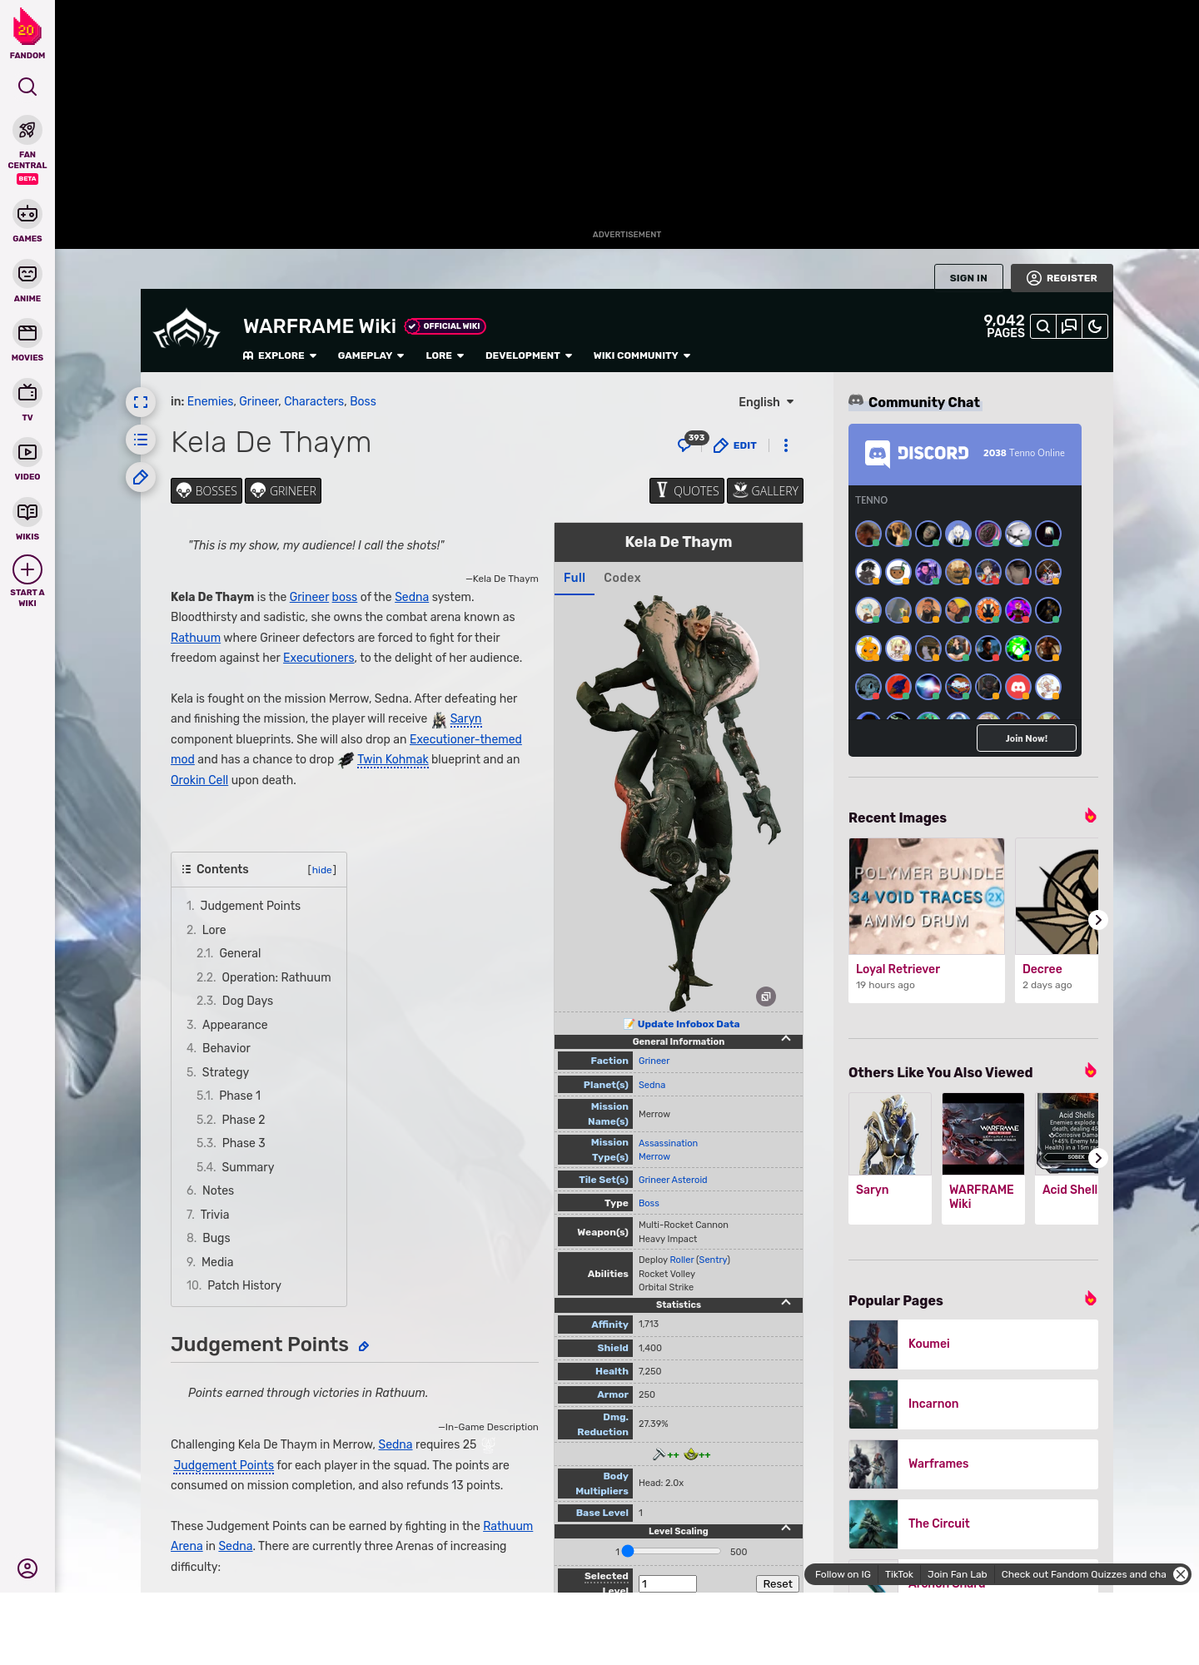Close the bottom Fandom promo bar
This screenshot has width=1199, height=1665.
click(x=1181, y=1574)
